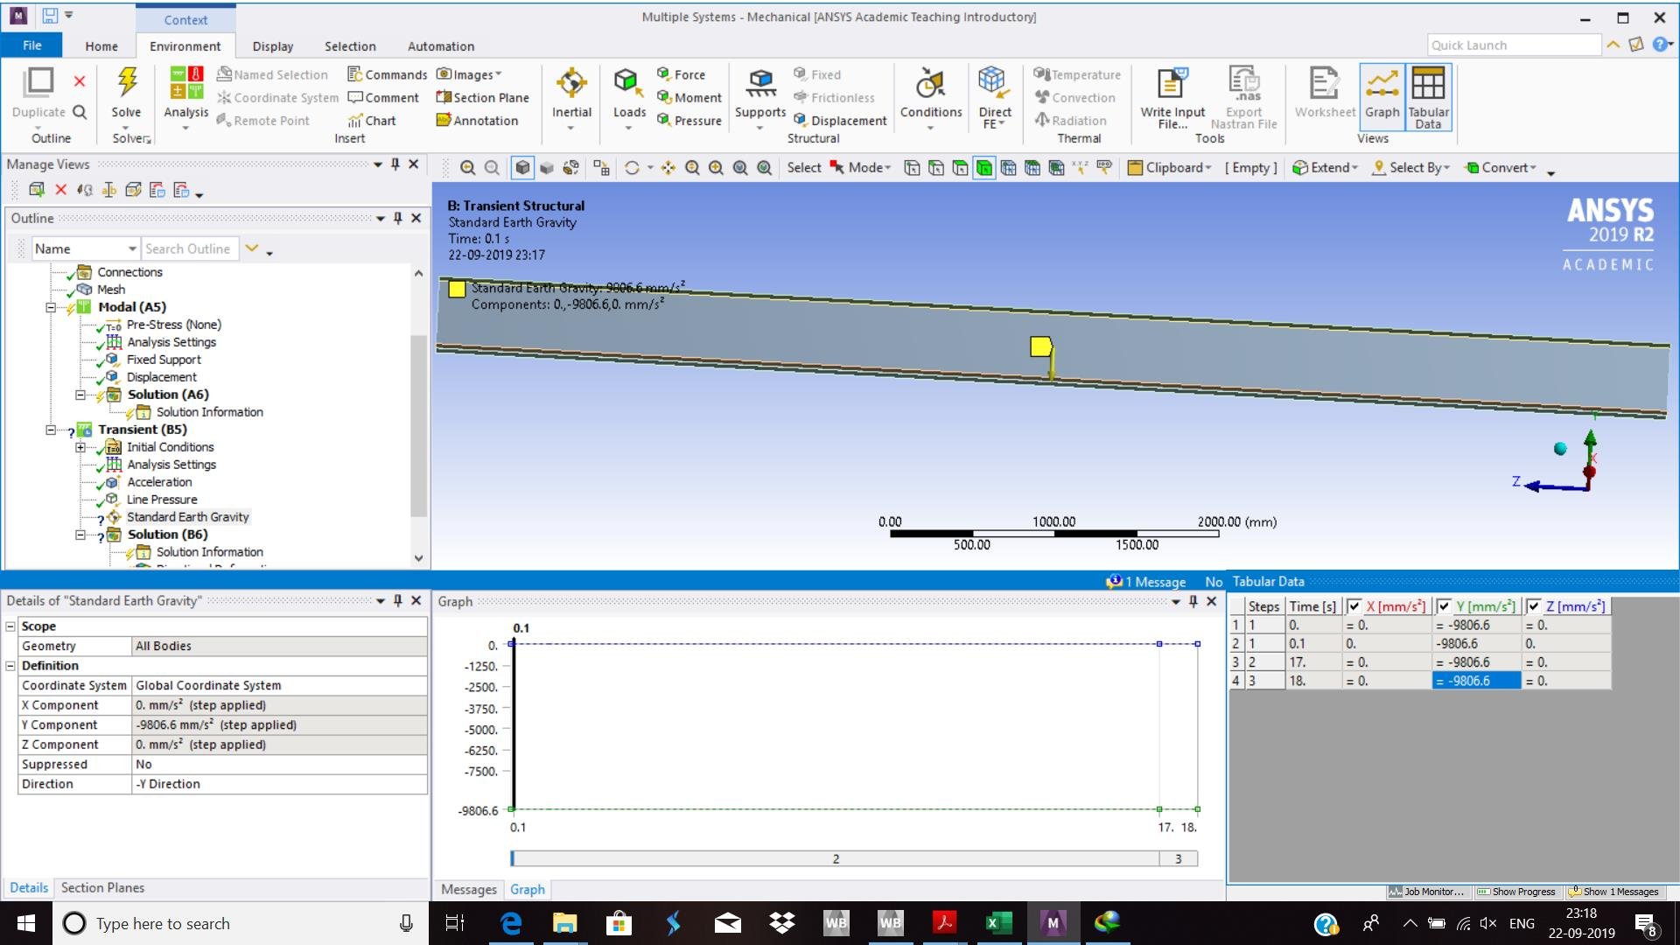Pin the Outline panel
Screen dimensions: 1680x945
point(398,218)
